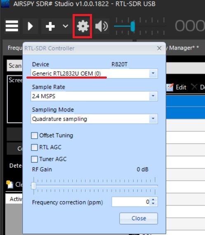This screenshot has width=205, height=235.
Task: Close the RTL-SDR Controller dialog via X
Action: (159, 48)
